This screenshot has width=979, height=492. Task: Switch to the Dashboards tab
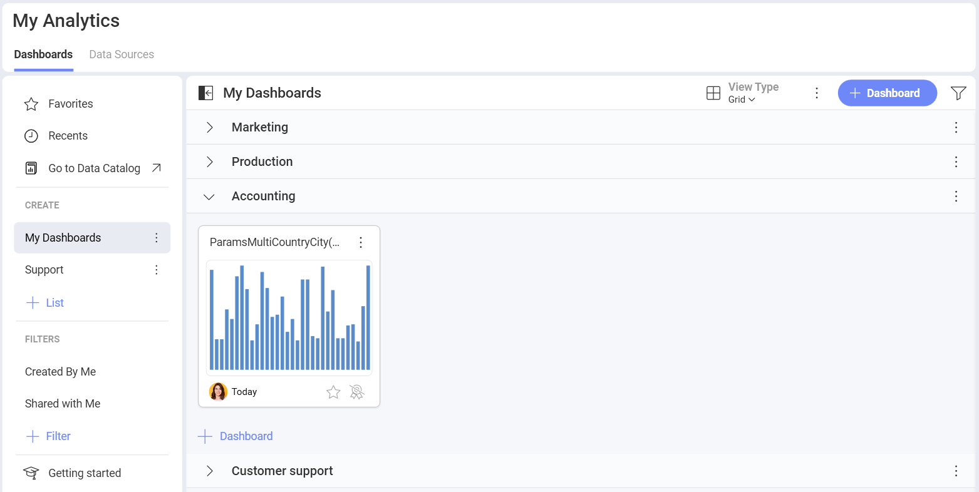coord(43,54)
